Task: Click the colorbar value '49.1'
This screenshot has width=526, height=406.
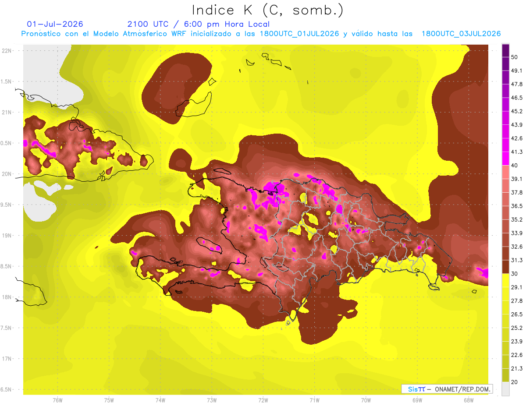Action: 517,71
